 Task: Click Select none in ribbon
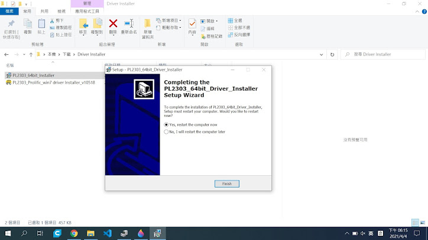point(239,28)
